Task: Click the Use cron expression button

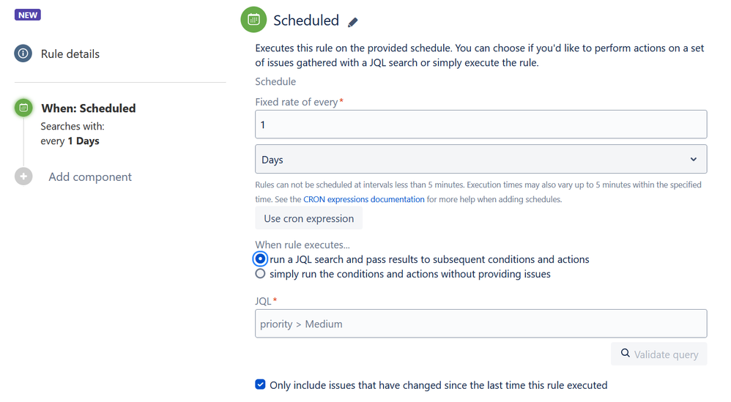Action: click(308, 218)
